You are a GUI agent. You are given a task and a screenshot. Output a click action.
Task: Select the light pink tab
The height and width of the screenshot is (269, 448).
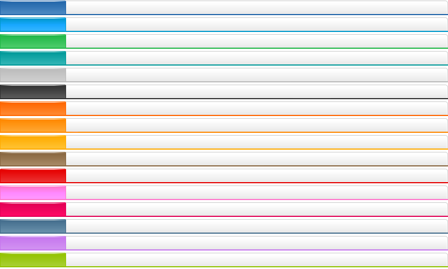click(33, 193)
